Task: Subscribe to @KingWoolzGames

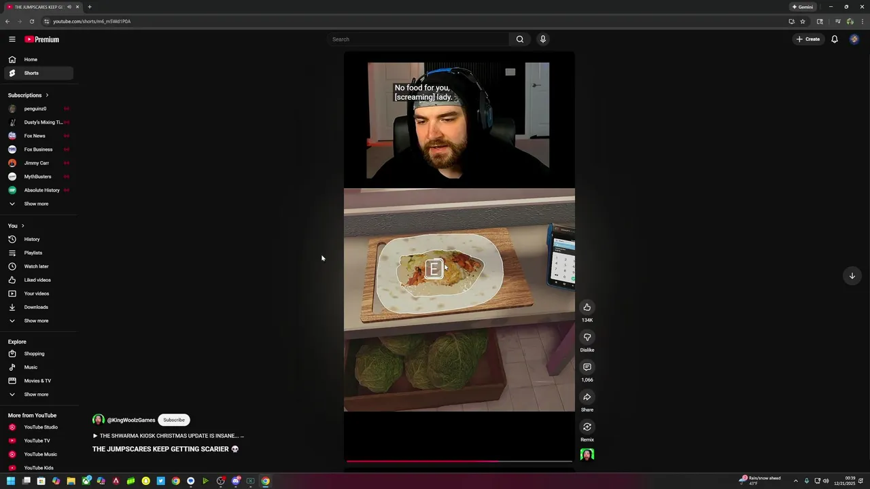Action: [x=174, y=420]
